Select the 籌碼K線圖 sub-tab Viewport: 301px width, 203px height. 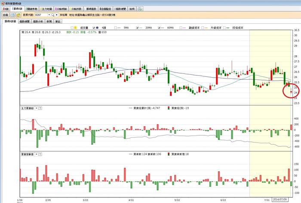coord(10,22)
